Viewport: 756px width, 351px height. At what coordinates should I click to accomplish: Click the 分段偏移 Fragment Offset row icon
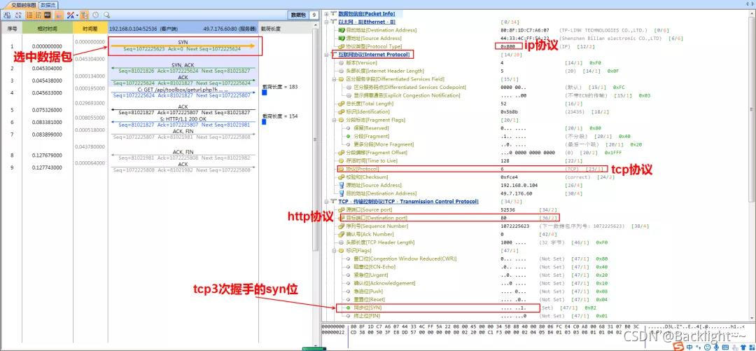click(x=342, y=153)
